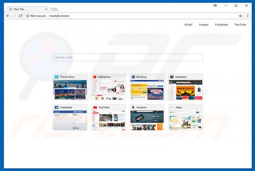Open the Facebook link at top right

pos(221,25)
